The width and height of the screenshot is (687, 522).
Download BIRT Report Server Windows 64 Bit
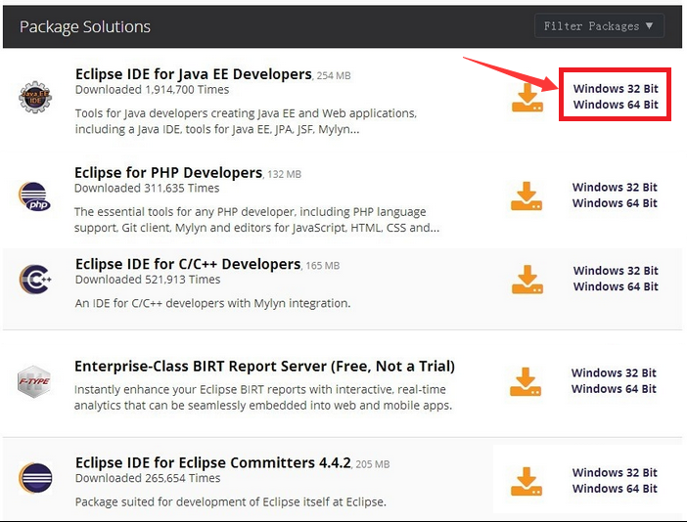coord(614,389)
